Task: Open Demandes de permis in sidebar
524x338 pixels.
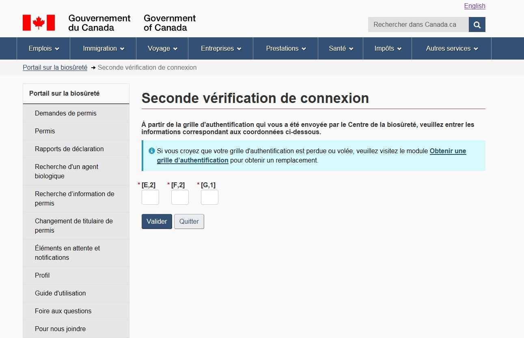Action: [x=66, y=113]
